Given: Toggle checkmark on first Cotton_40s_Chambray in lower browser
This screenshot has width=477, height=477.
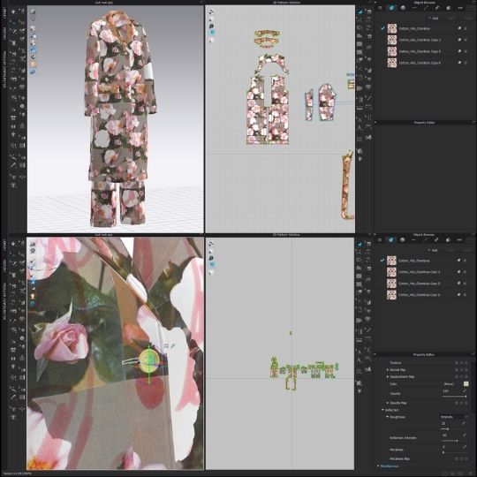Looking at the screenshot, I should click(382, 261).
